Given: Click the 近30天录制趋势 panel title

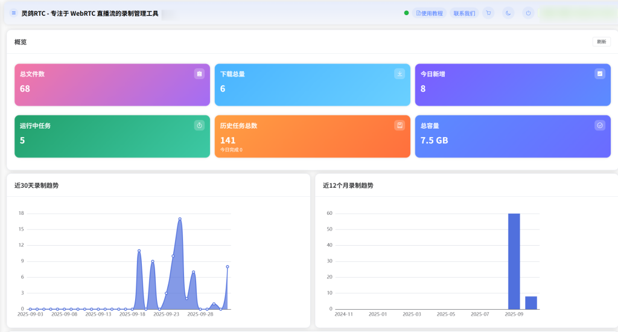Looking at the screenshot, I should pos(37,185).
